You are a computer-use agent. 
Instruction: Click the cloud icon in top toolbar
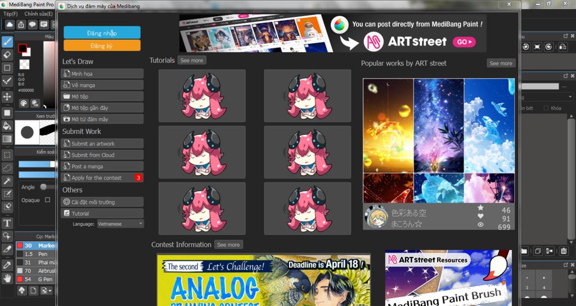pos(10,25)
